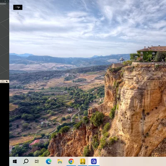Click the rounded pill field in dark window
166x166 pixels.
click(3, 4)
